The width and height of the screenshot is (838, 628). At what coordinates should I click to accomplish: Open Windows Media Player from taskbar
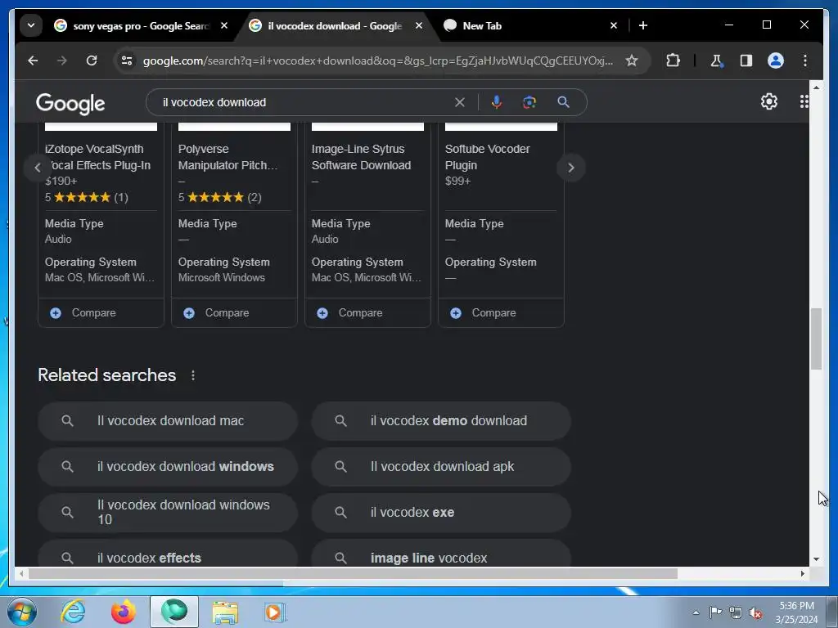pos(275,612)
